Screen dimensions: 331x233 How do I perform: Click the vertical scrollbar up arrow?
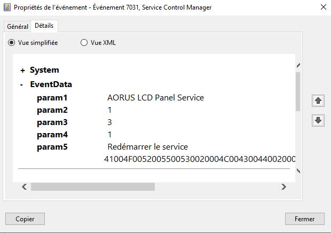click(x=298, y=66)
